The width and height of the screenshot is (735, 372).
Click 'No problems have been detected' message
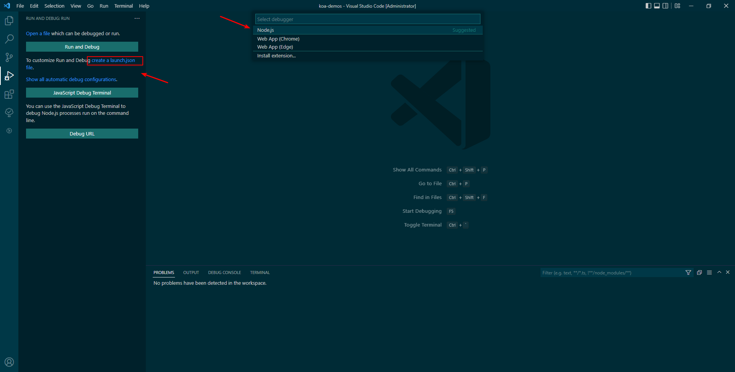[x=210, y=283]
